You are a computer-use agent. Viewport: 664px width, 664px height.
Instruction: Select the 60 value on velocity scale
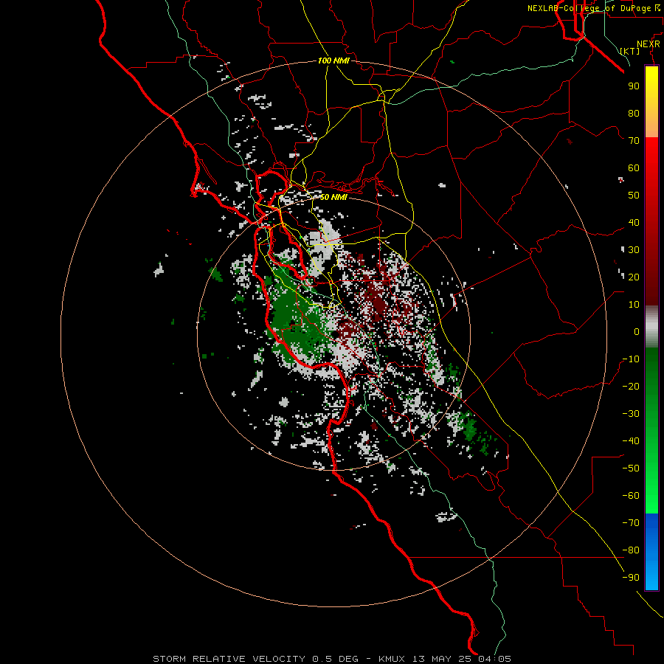634,167
